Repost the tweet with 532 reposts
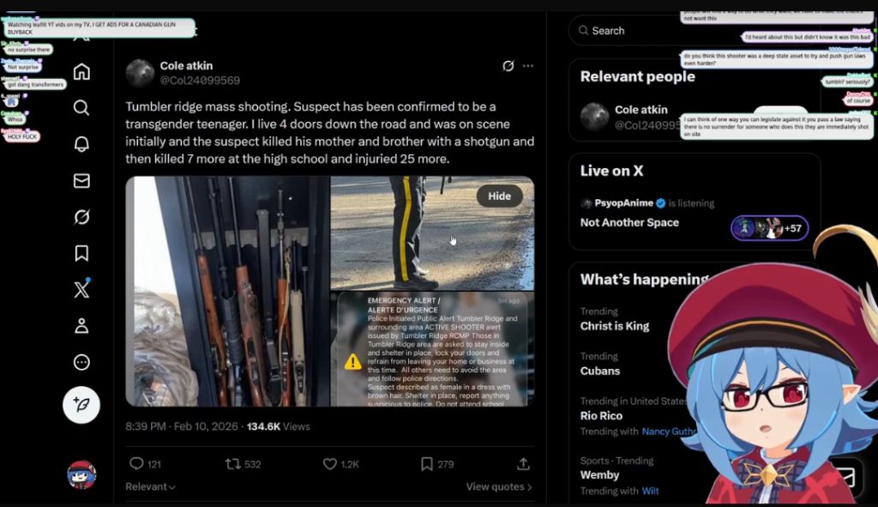The image size is (878, 507). point(243,464)
